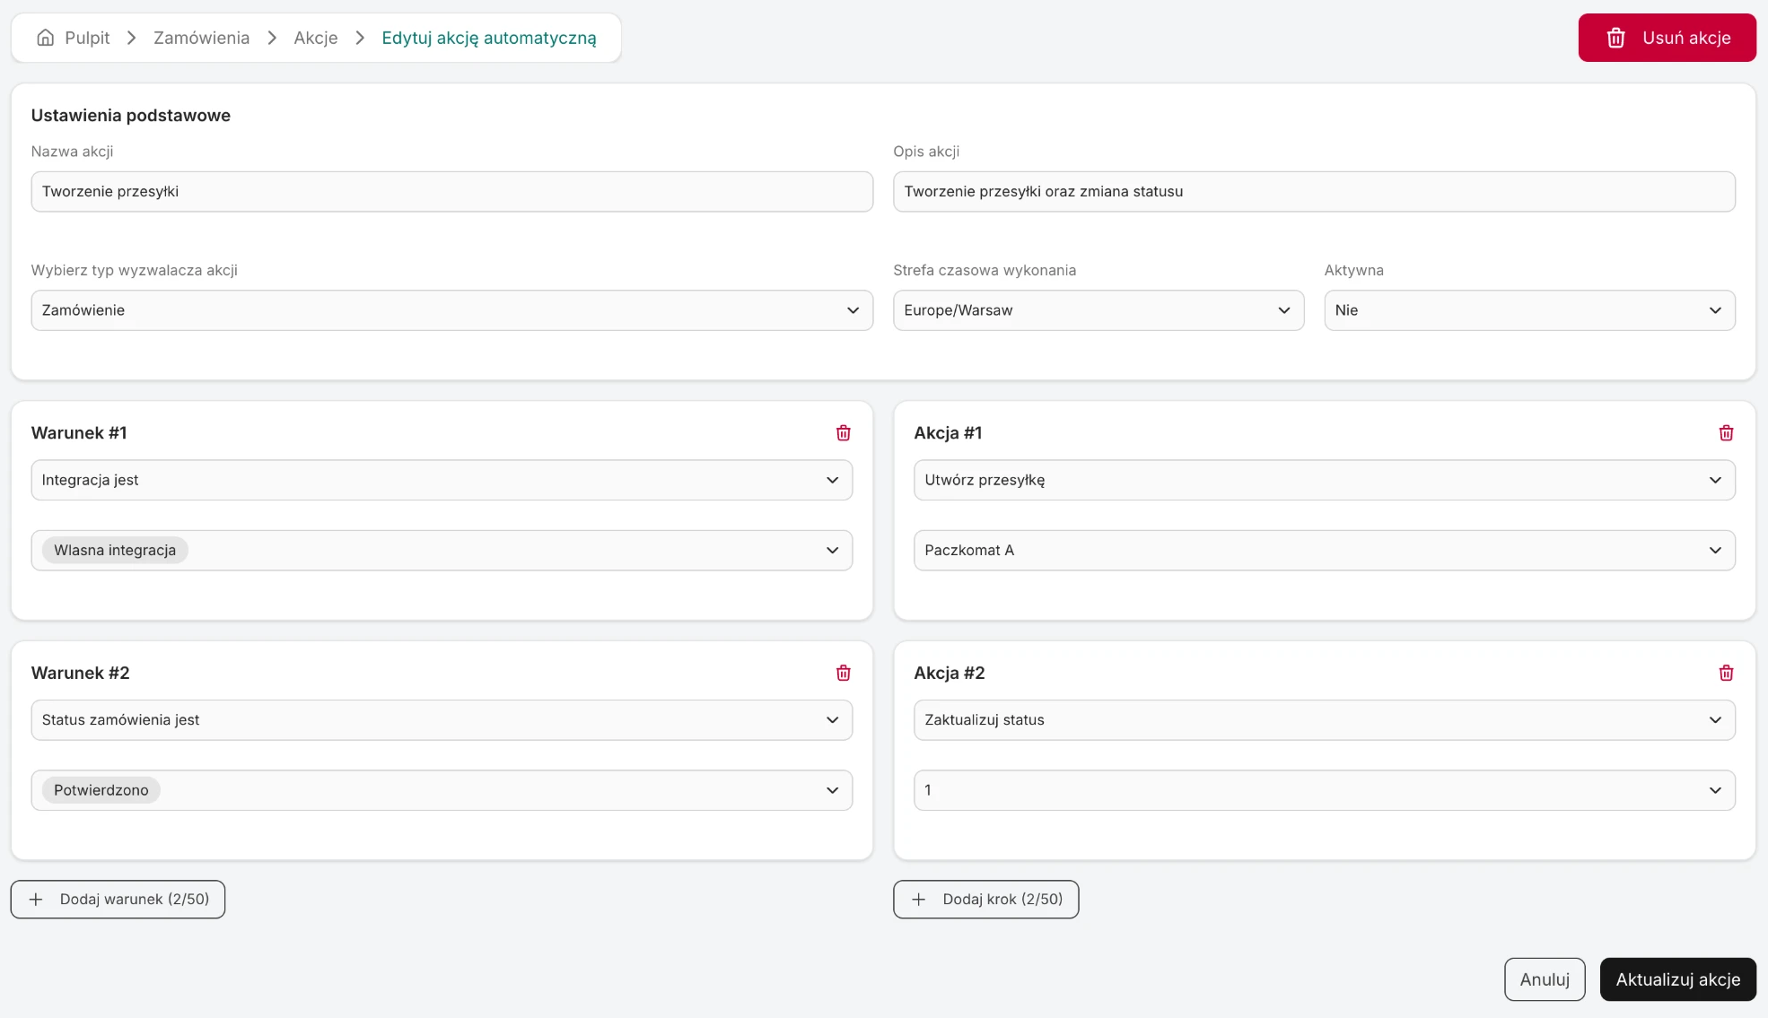Click the 'Usuń akcje' red button

[x=1667, y=38]
